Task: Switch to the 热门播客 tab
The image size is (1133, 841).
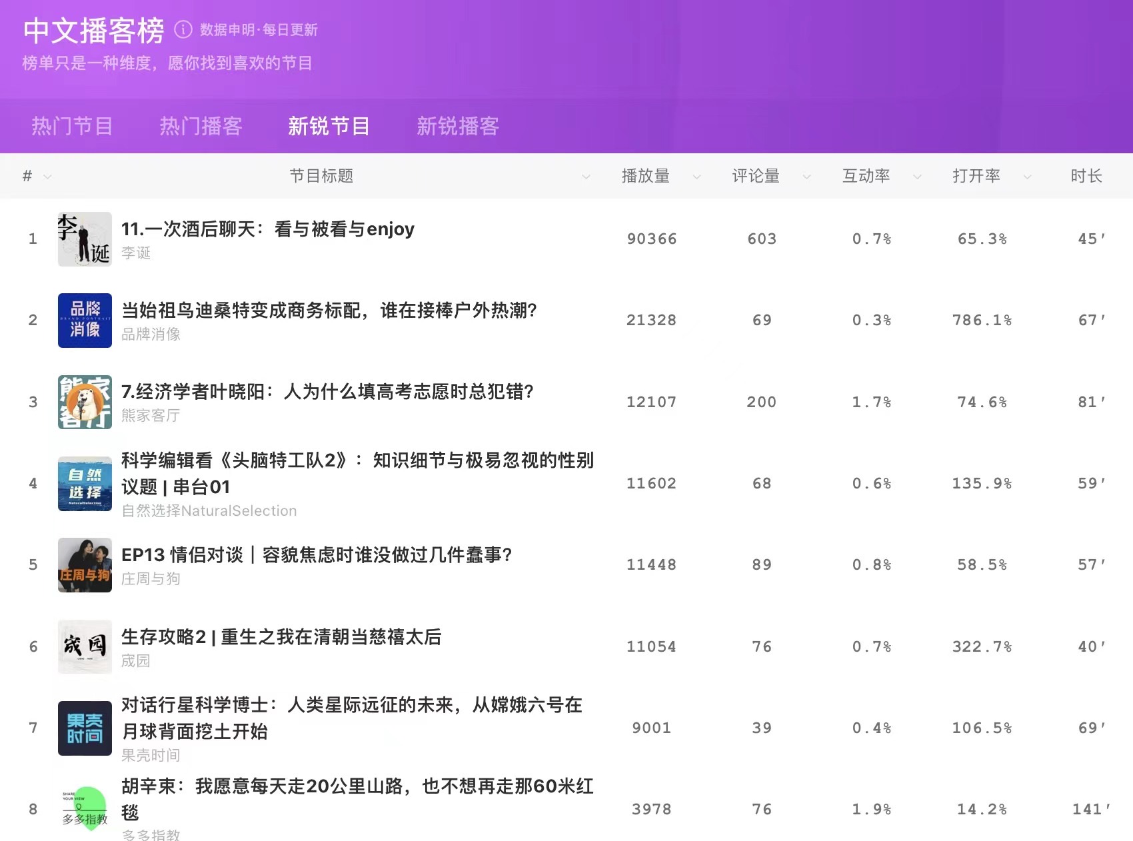Action: 201,126
